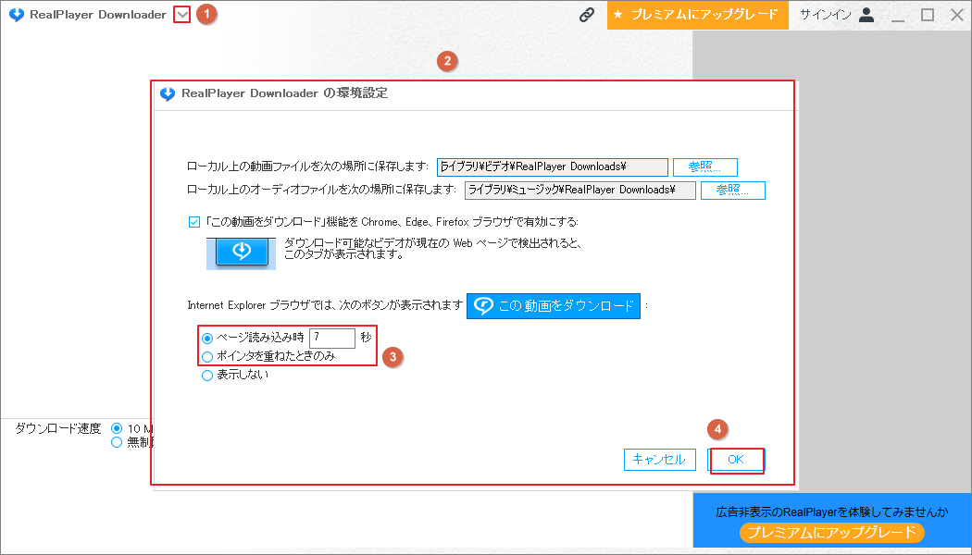Close the RealPlayer Downloader window
The image size is (972, 555).
point(957,15)
